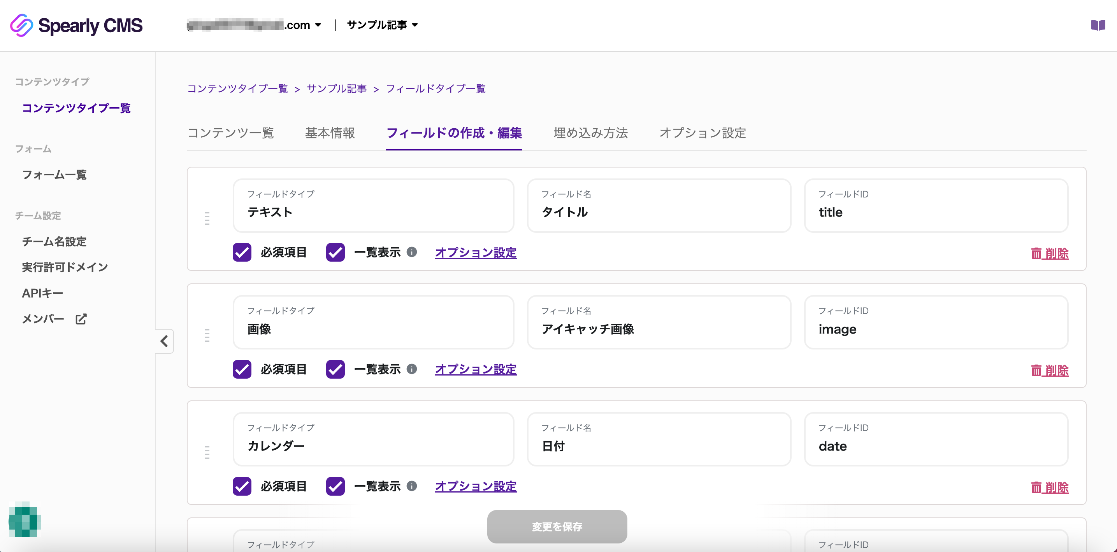Screen dimensions: 1117x552
Task: Delete the タイトル field via 削除
Action: pyautogui.click(x=1050, y=253)
